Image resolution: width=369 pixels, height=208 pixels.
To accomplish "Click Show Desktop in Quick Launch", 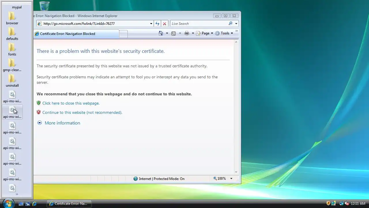I will [x=21, y=204].
